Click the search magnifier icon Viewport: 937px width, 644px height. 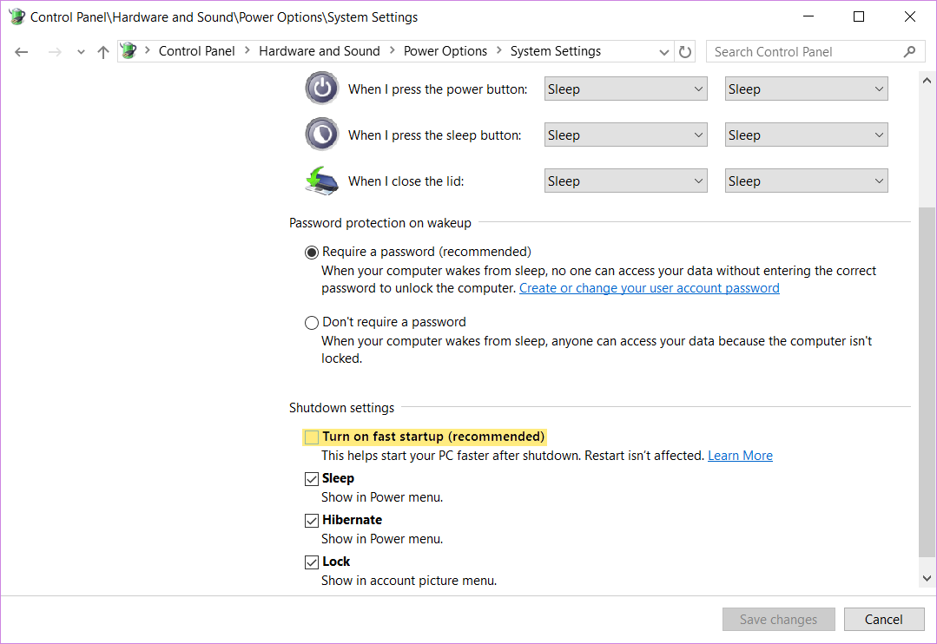(x=909, y=52)
